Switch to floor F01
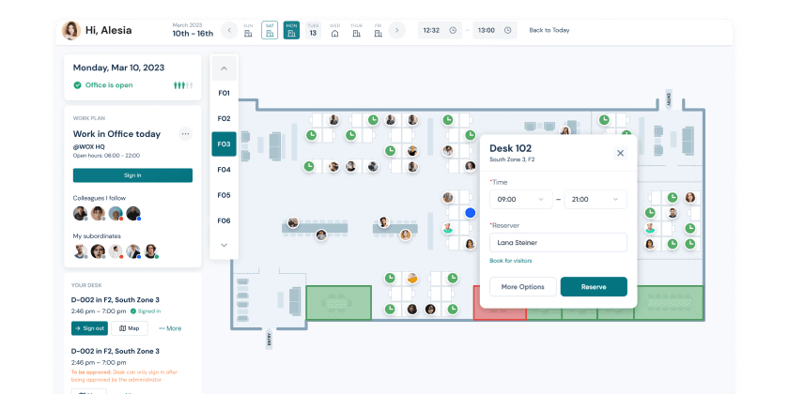 click(224, 93)
